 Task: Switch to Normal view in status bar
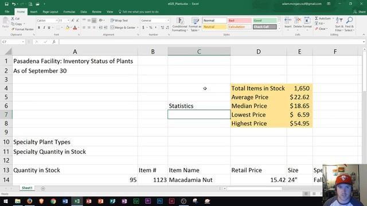click(306, 193)
